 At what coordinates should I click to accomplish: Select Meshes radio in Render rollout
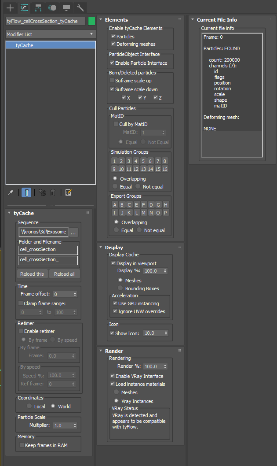(116, 392)
